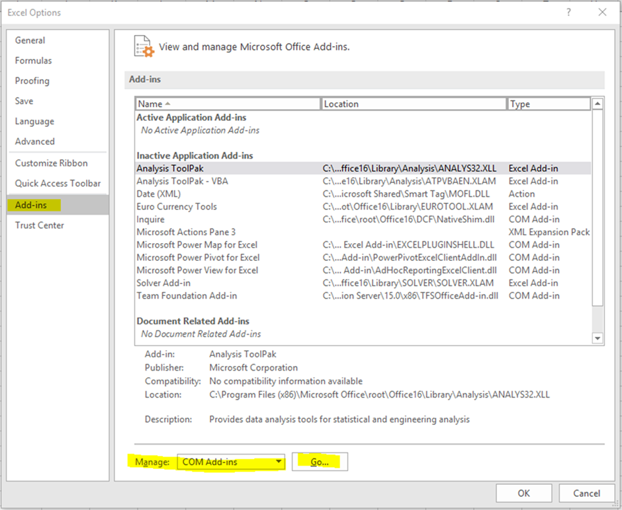Select the Solver Add-in row
The width and height of the screenshot is (622, 510).
363,283
